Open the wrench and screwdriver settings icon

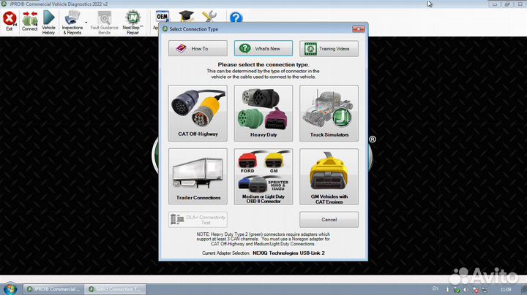point(209,16)
